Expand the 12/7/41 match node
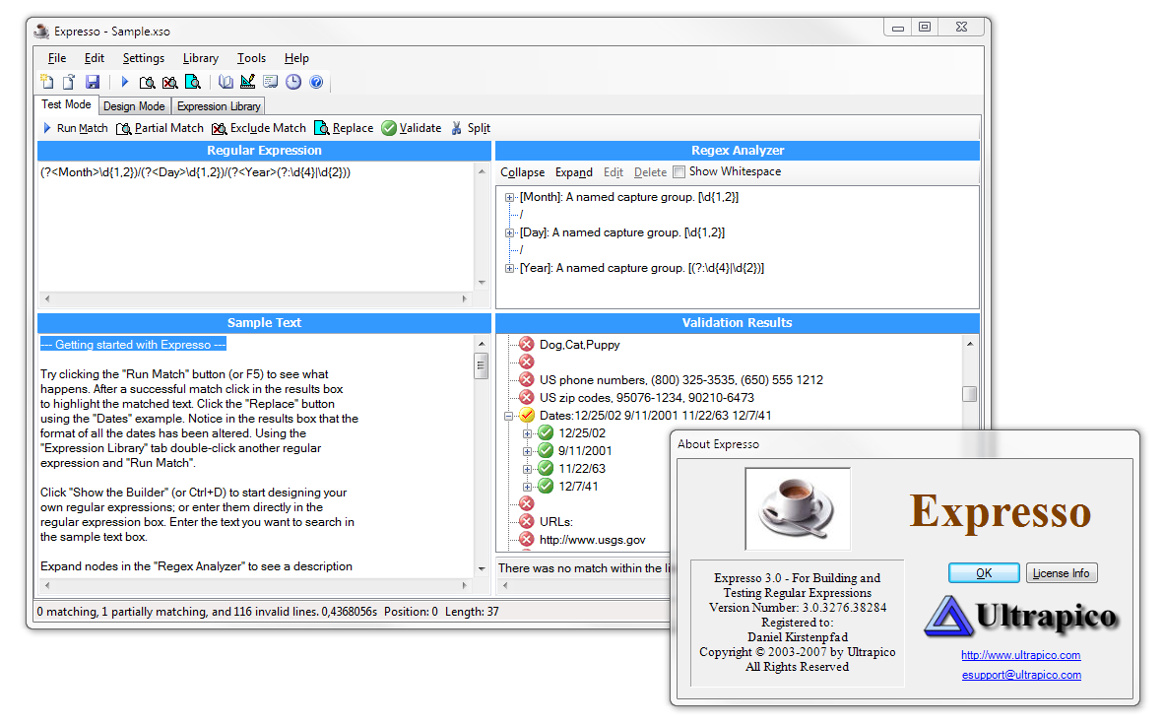 click(x=527, y=487)
